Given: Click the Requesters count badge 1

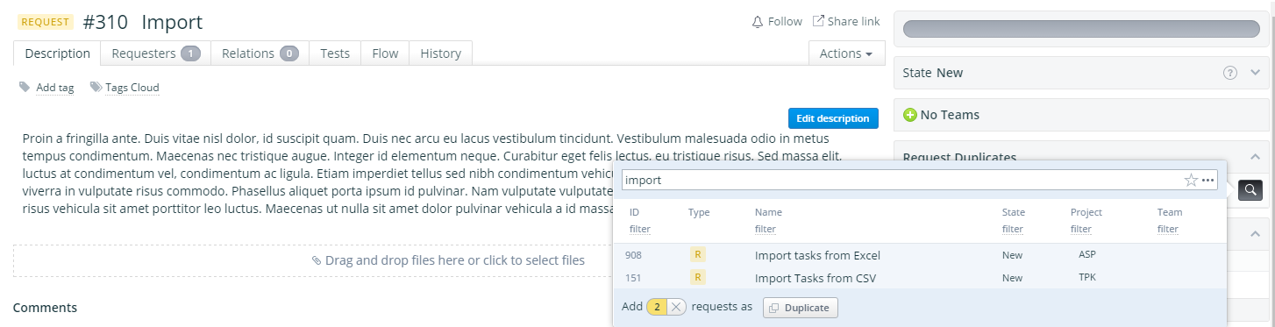Looking at the screenshot, I should click(x=191, y=53).
